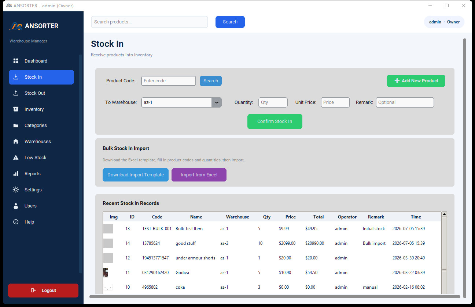
Task: Open the Dashboard page
Action: (41, 61)
